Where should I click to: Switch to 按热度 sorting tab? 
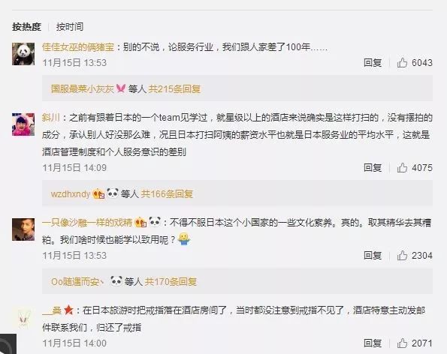[x=26, y=27]
